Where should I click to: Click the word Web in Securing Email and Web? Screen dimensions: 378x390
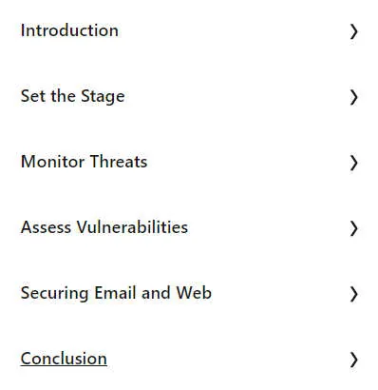pos(194,292)
